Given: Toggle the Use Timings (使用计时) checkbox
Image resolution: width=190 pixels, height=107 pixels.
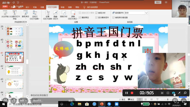Looking at the screenshot, I should [96, 13].
